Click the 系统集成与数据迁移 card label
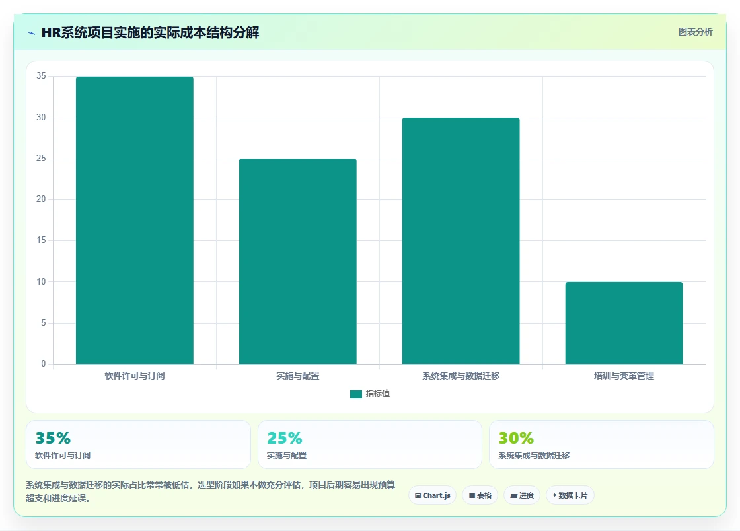This screenshot has width=740, height=531. (535, 456)
